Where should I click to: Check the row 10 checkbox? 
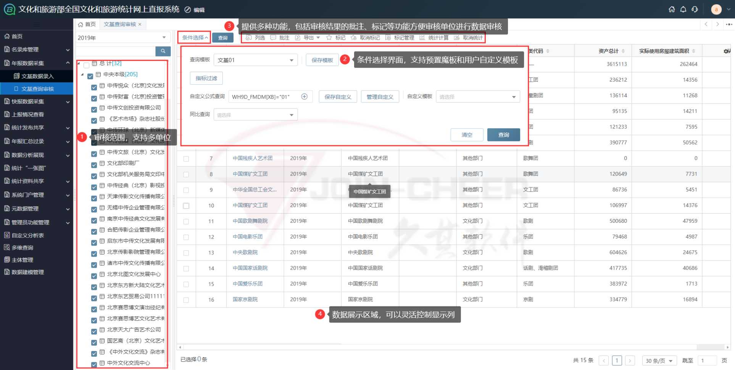point(186,206)
